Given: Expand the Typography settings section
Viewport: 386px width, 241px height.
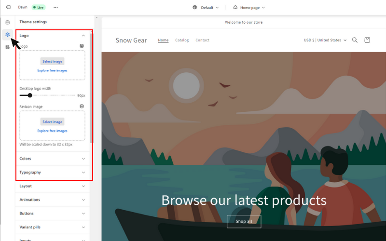Looking at the screenshot, I should pos(52,173).
